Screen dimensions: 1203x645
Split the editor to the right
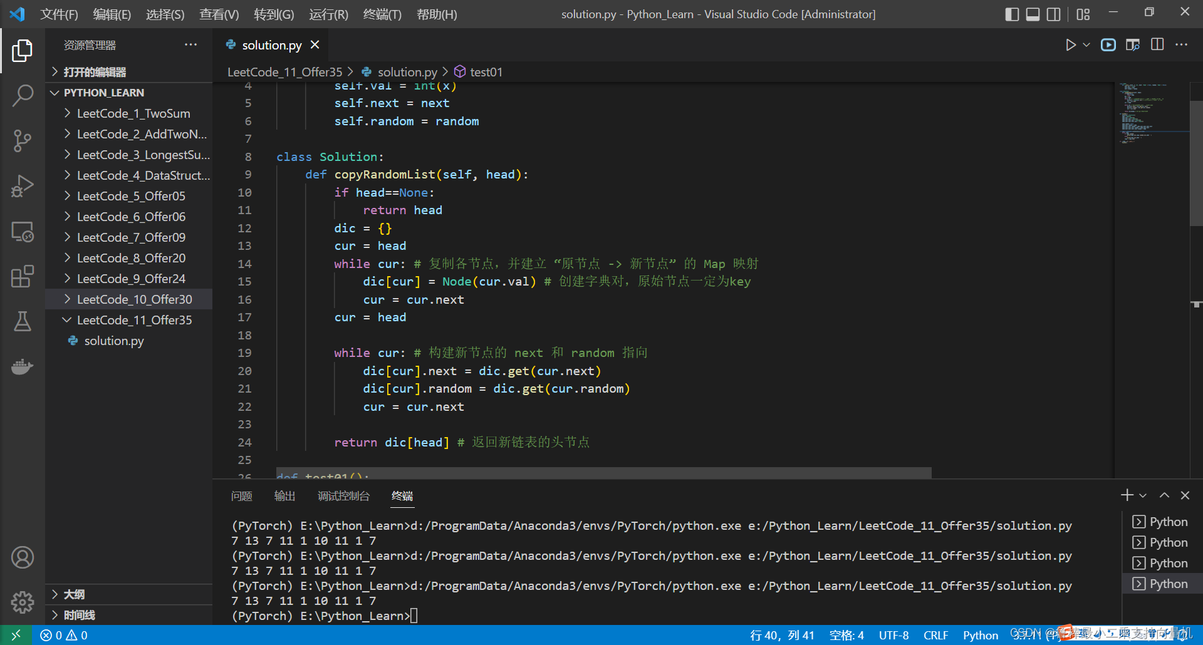[1157, 45]
